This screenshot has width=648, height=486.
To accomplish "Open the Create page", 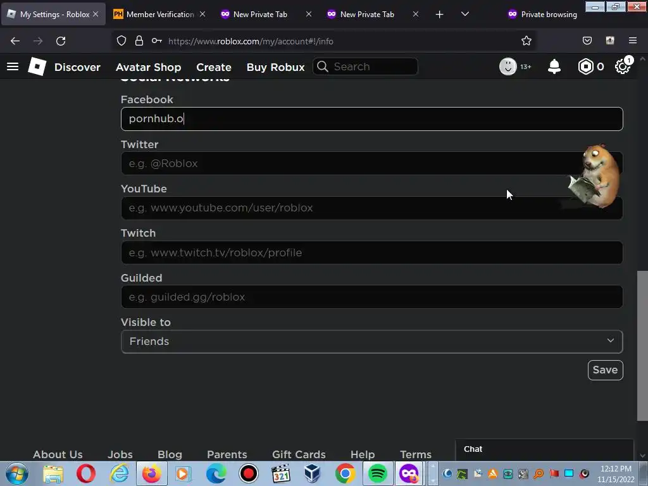I will click(214, 67).
